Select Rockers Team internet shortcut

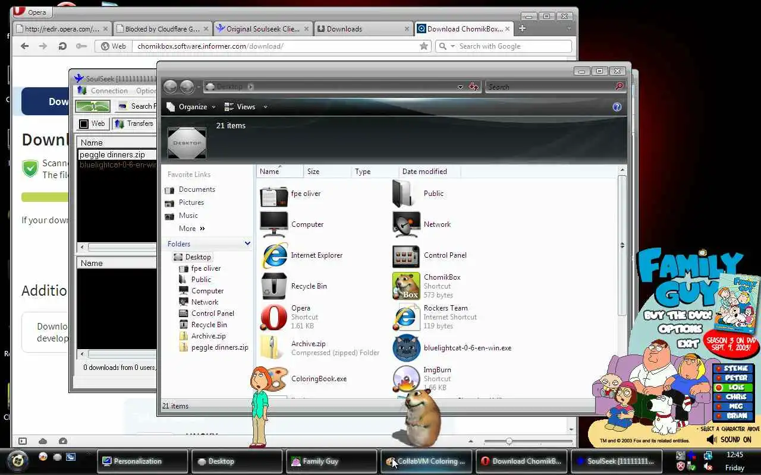coord(407,317)
